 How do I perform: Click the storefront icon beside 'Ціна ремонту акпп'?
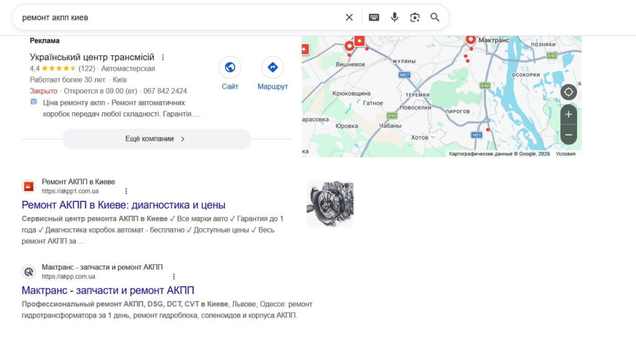(x=34, y=102)
